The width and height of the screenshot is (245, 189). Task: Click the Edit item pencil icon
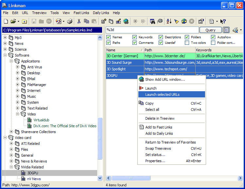click(x=118, y=21)
